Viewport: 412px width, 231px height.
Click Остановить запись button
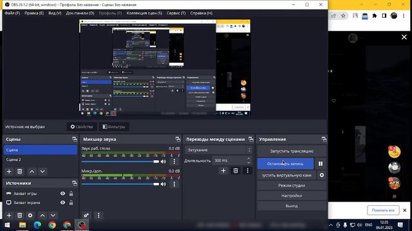coord(285,164)
